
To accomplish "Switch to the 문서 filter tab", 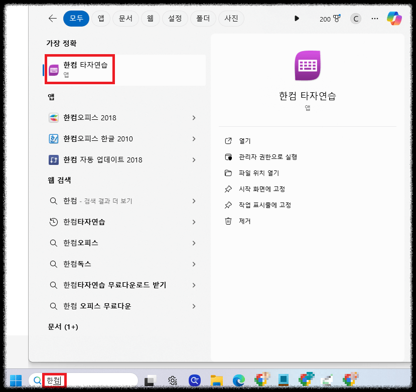I will (125, 18).
